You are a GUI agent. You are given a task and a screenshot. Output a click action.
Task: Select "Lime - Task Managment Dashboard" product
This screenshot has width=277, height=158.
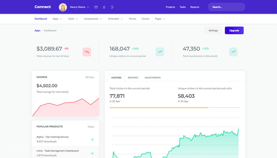57,151
